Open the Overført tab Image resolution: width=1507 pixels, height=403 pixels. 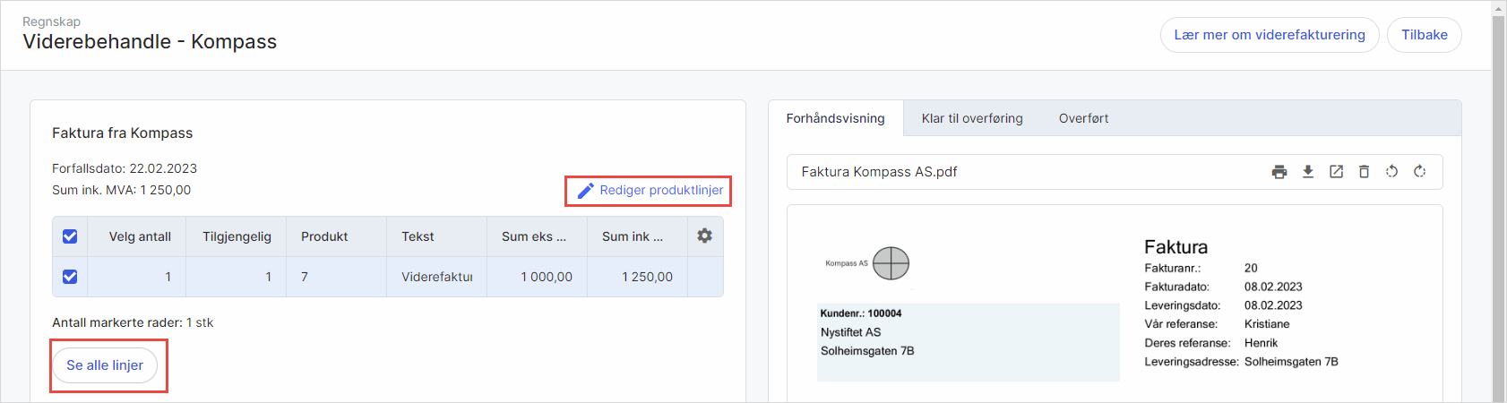(1083, 118)
